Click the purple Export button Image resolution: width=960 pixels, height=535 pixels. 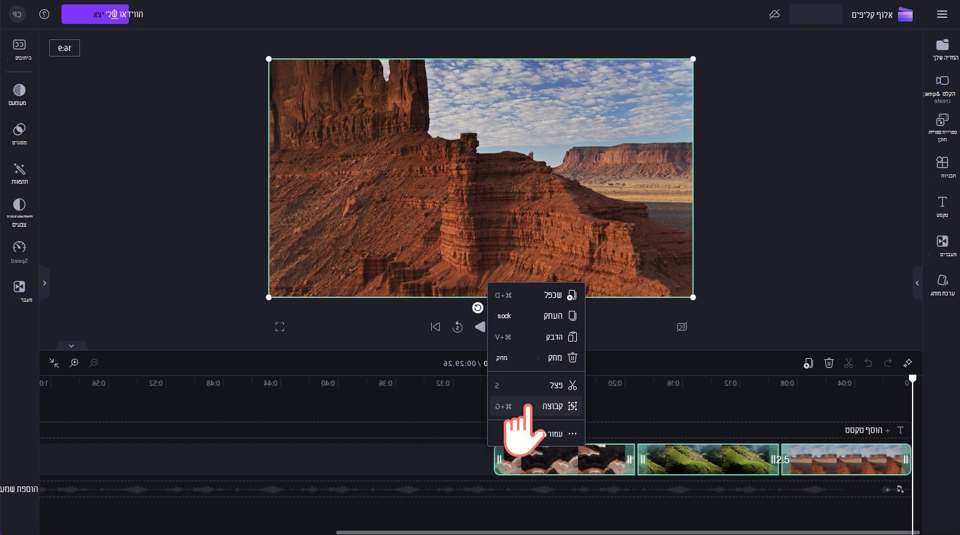[x=95, y=14]
